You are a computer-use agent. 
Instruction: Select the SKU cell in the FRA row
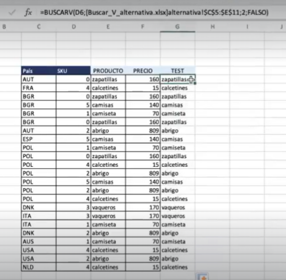click(x=73, y=88)
